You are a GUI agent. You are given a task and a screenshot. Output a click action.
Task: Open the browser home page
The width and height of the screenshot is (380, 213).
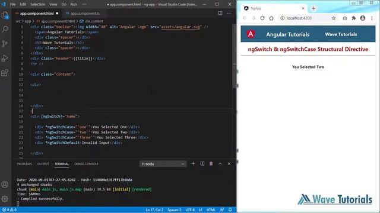point(271,18)
